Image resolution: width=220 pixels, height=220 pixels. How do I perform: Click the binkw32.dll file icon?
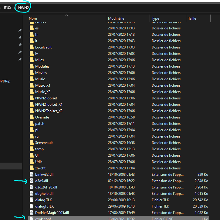point(32,175)
